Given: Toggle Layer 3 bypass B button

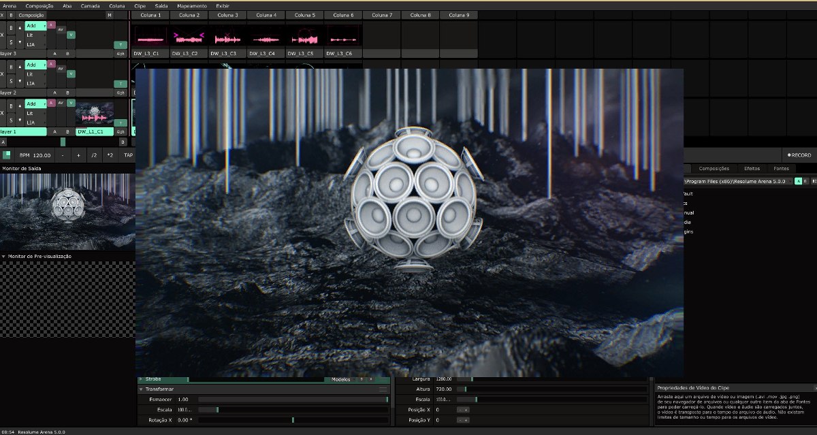Looking at the screenshot, I should pos(11,27).
